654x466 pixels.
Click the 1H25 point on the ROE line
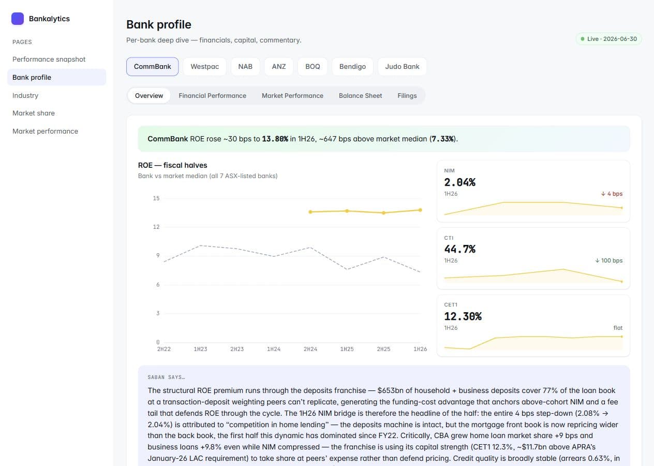[347, 211]
